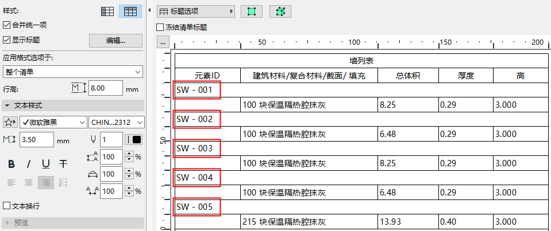Toggle bold text formatting
Screen dimensions: 551x231
[x=11, y=164]
